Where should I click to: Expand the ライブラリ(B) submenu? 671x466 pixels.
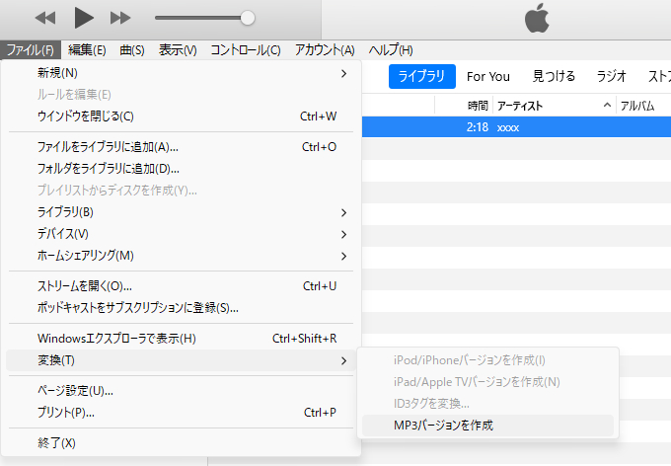point(181,212)
